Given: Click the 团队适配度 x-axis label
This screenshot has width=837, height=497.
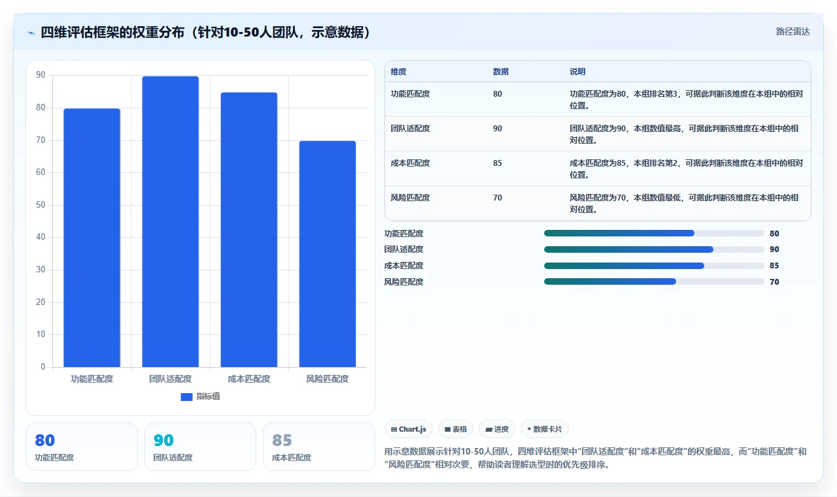Looking at the screenshot, I should [x=170, y=379].
